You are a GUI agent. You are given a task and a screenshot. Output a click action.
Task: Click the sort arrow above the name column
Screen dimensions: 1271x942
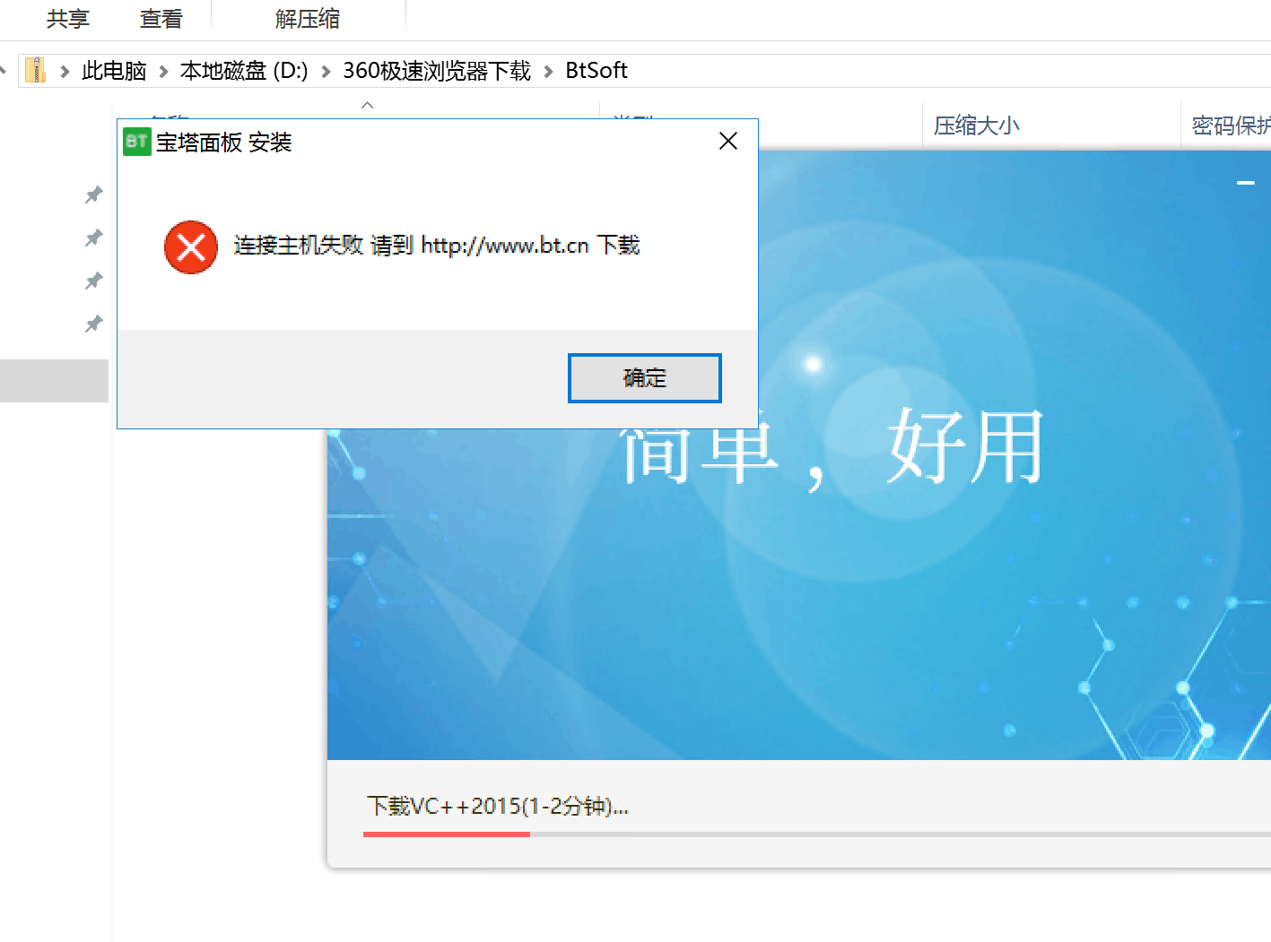(x=367, y=106)
